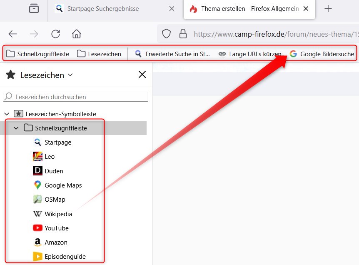This screenshot has height=265, width=359.
Task: Open the OSMap bookmark
Action: (55, 199)
